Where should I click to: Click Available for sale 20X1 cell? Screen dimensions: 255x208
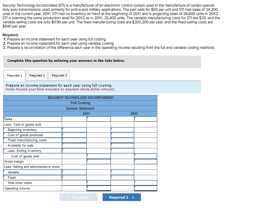tap(74, 145)
